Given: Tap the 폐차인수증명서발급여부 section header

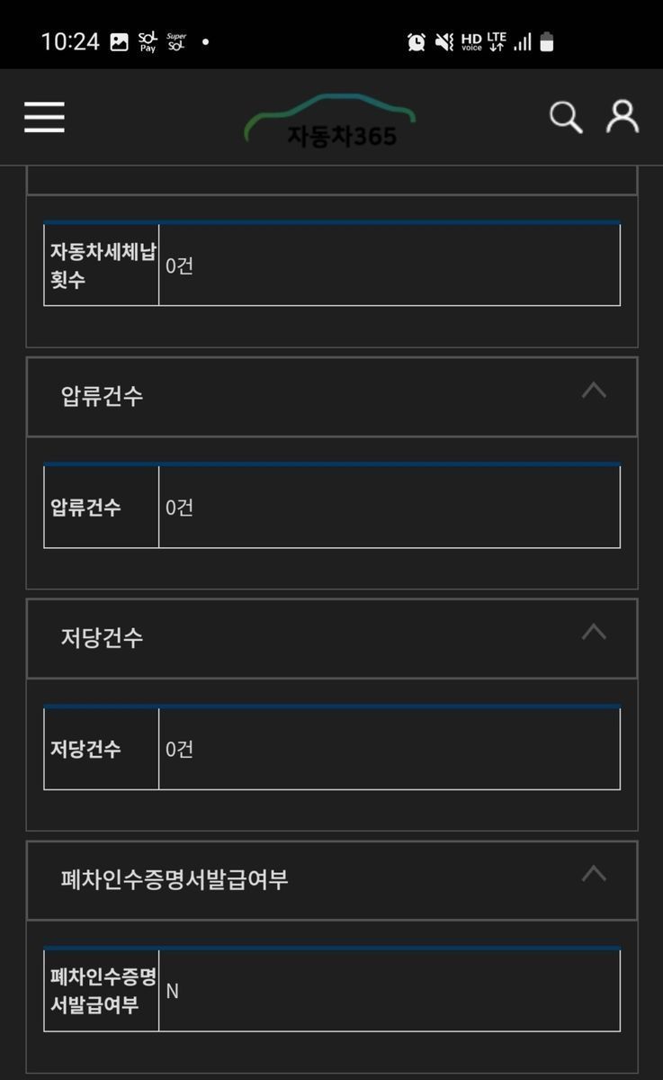Looking at the screenshot, I should click(332, 880).
